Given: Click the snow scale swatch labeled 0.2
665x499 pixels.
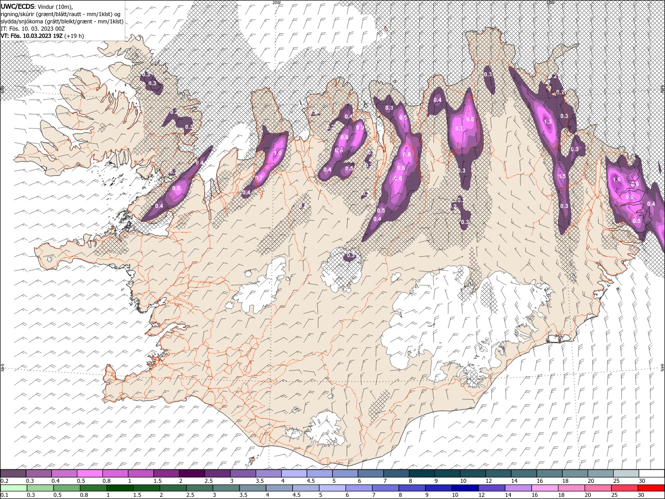Looking at the screenshot, I should (x=13, y=474).
